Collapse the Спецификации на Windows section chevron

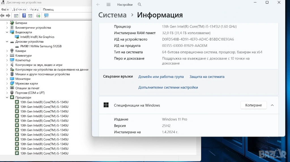[272, 105]
